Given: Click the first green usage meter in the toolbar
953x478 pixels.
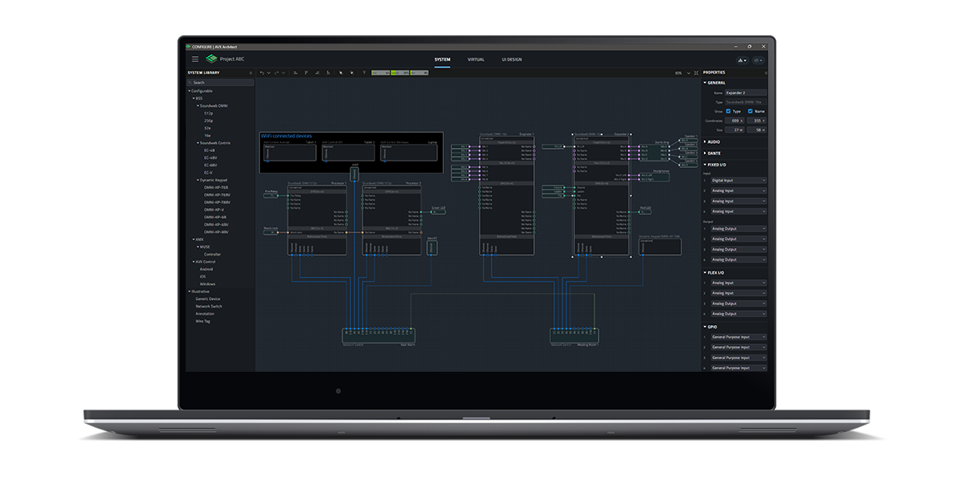Looking at the screenshot, I should [x=380, y=73].
